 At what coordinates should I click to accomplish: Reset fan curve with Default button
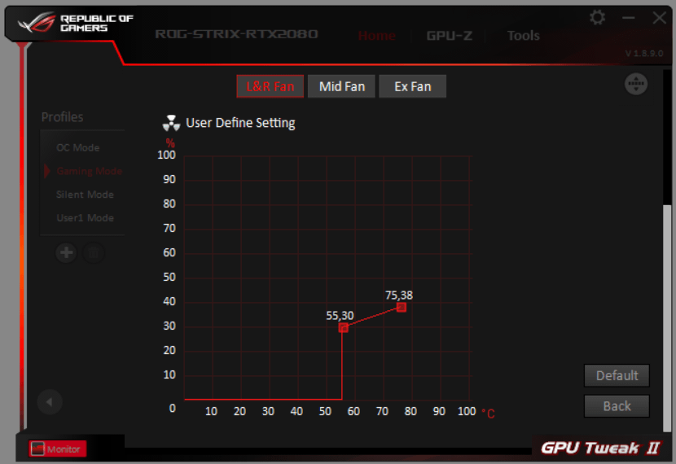point(617,375)
